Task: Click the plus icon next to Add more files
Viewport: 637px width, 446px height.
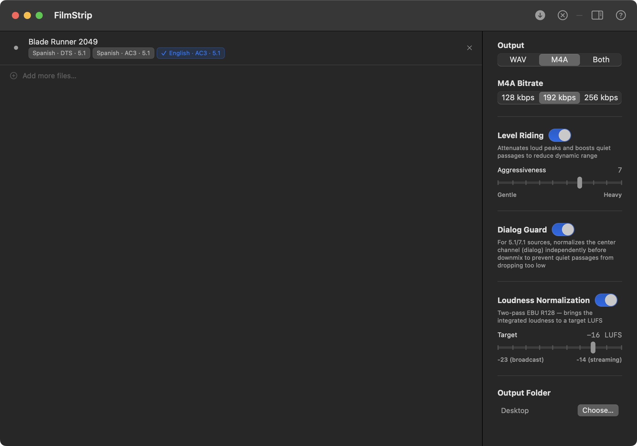Action: click(13, 76)
